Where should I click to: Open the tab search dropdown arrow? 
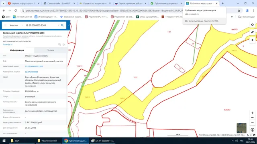(x=3, y=3)
